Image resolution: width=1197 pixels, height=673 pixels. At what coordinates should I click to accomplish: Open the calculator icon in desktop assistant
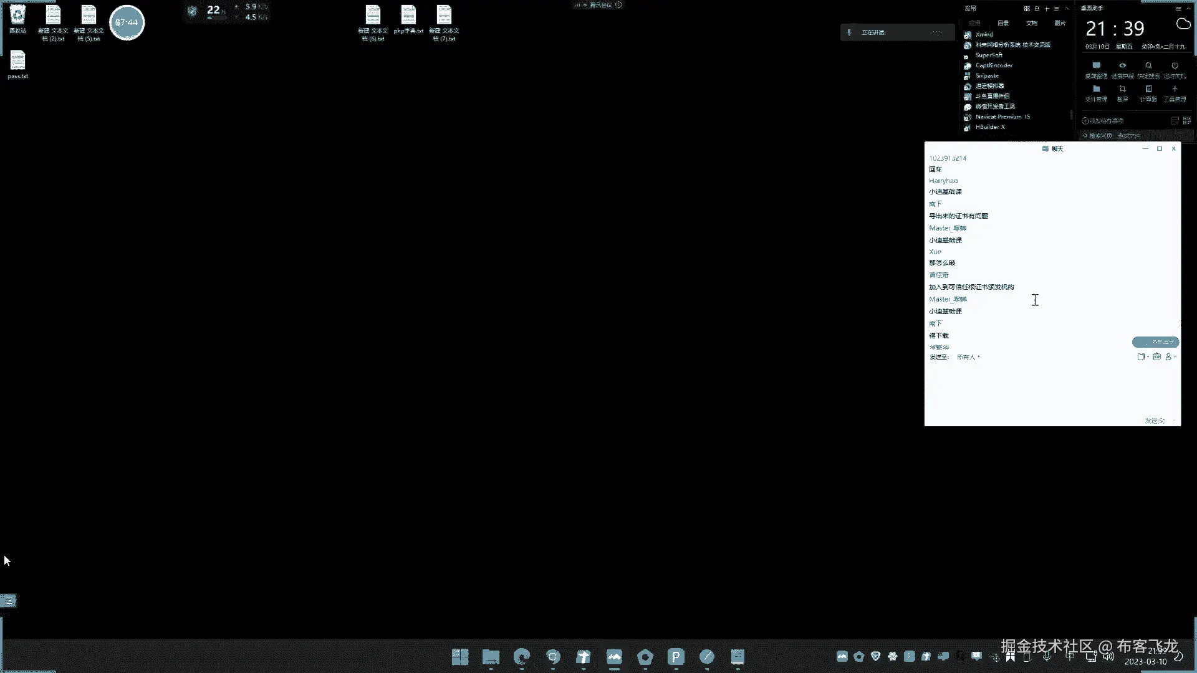click(x=1148, y=89)
